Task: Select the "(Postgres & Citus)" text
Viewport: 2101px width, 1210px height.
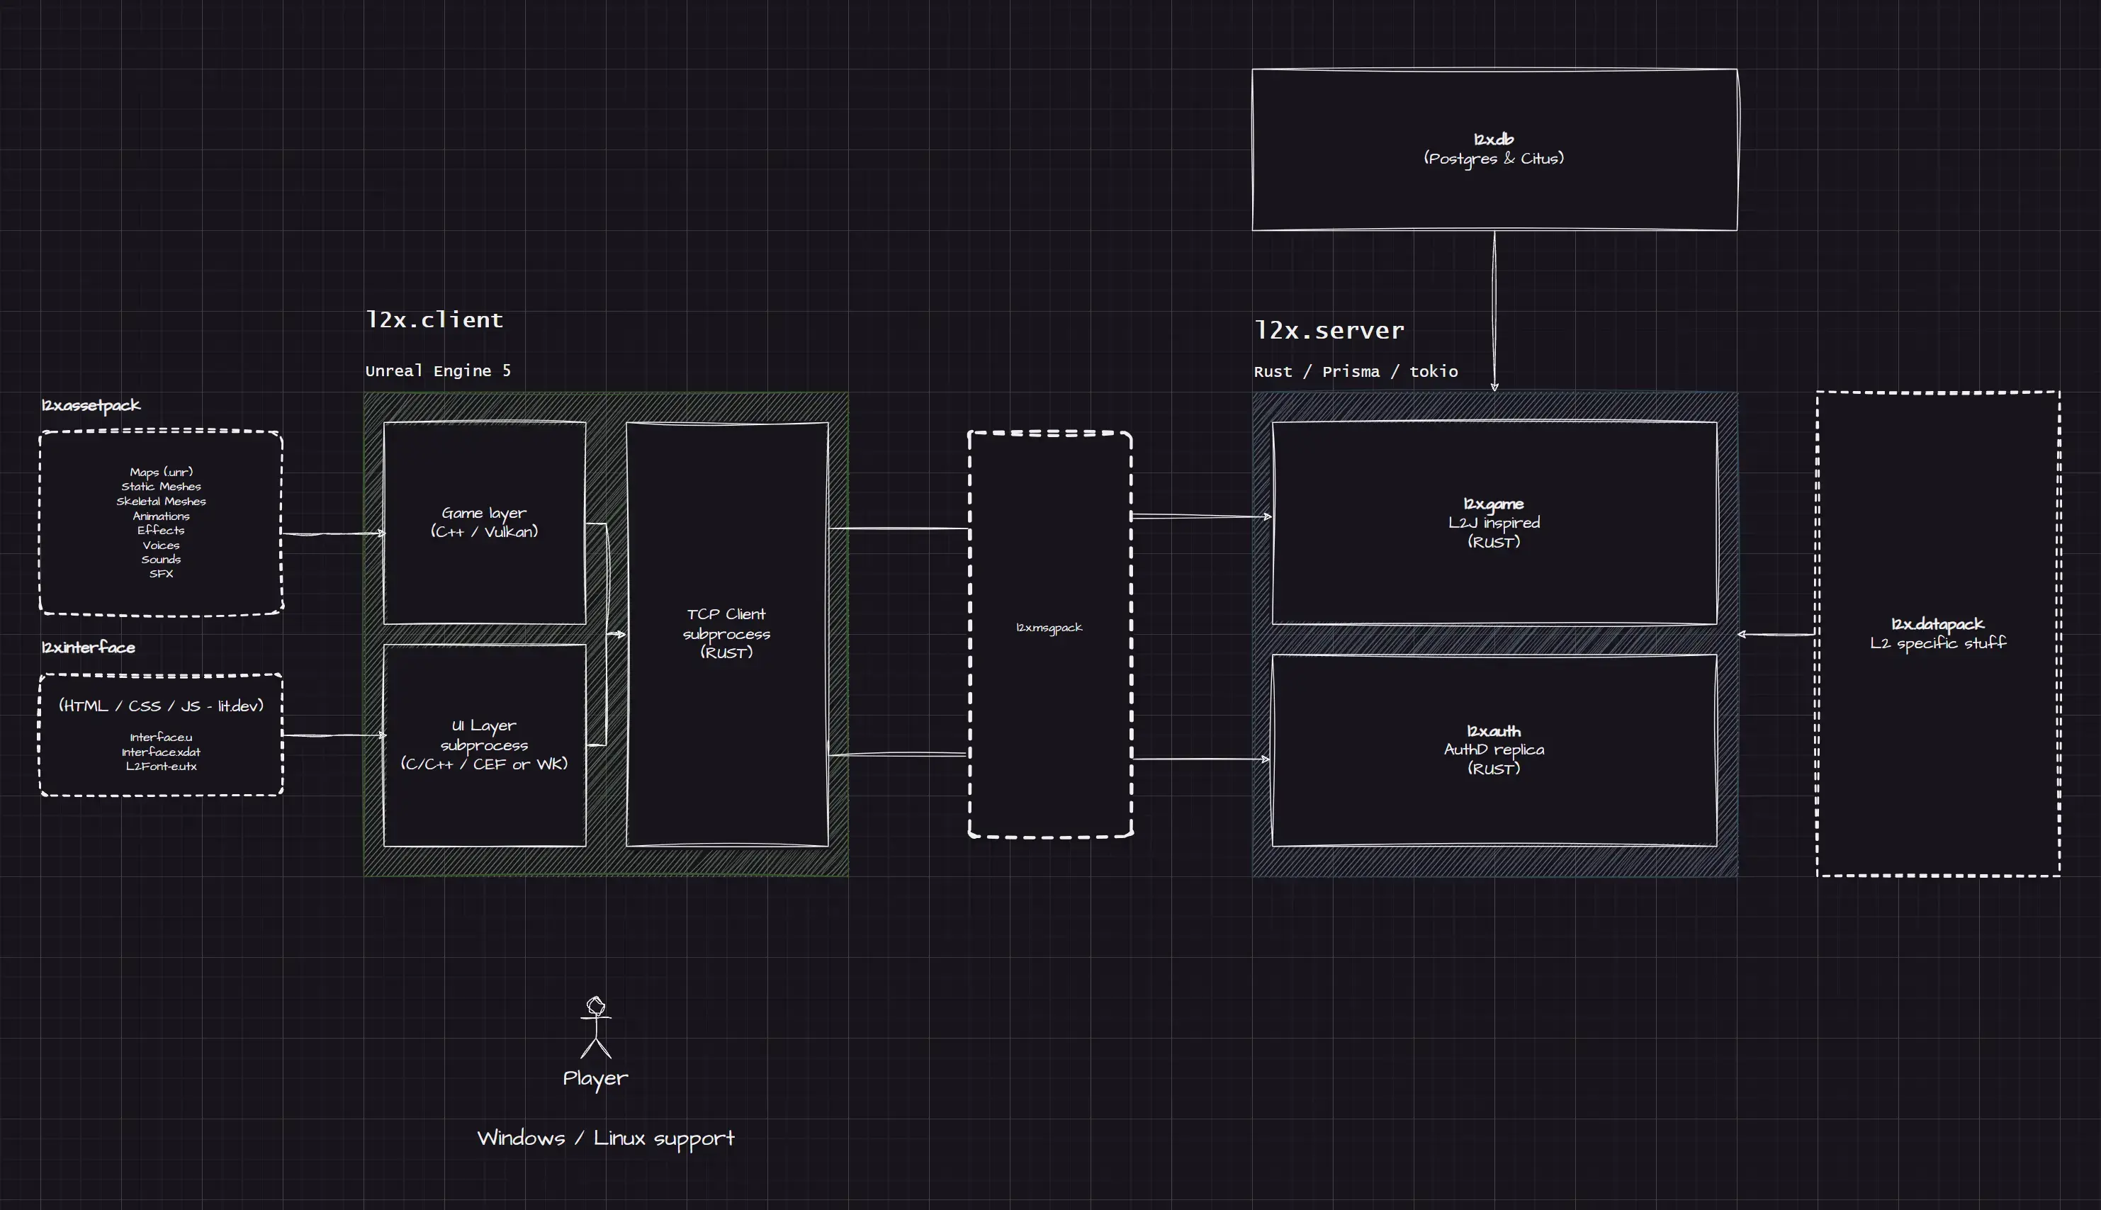Action: pos(1494,158)
